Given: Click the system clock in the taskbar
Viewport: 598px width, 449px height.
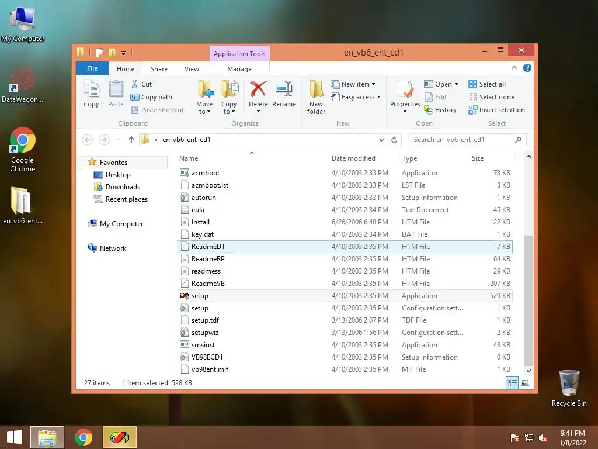Looking at the screenshot, I should pos(572,437).
